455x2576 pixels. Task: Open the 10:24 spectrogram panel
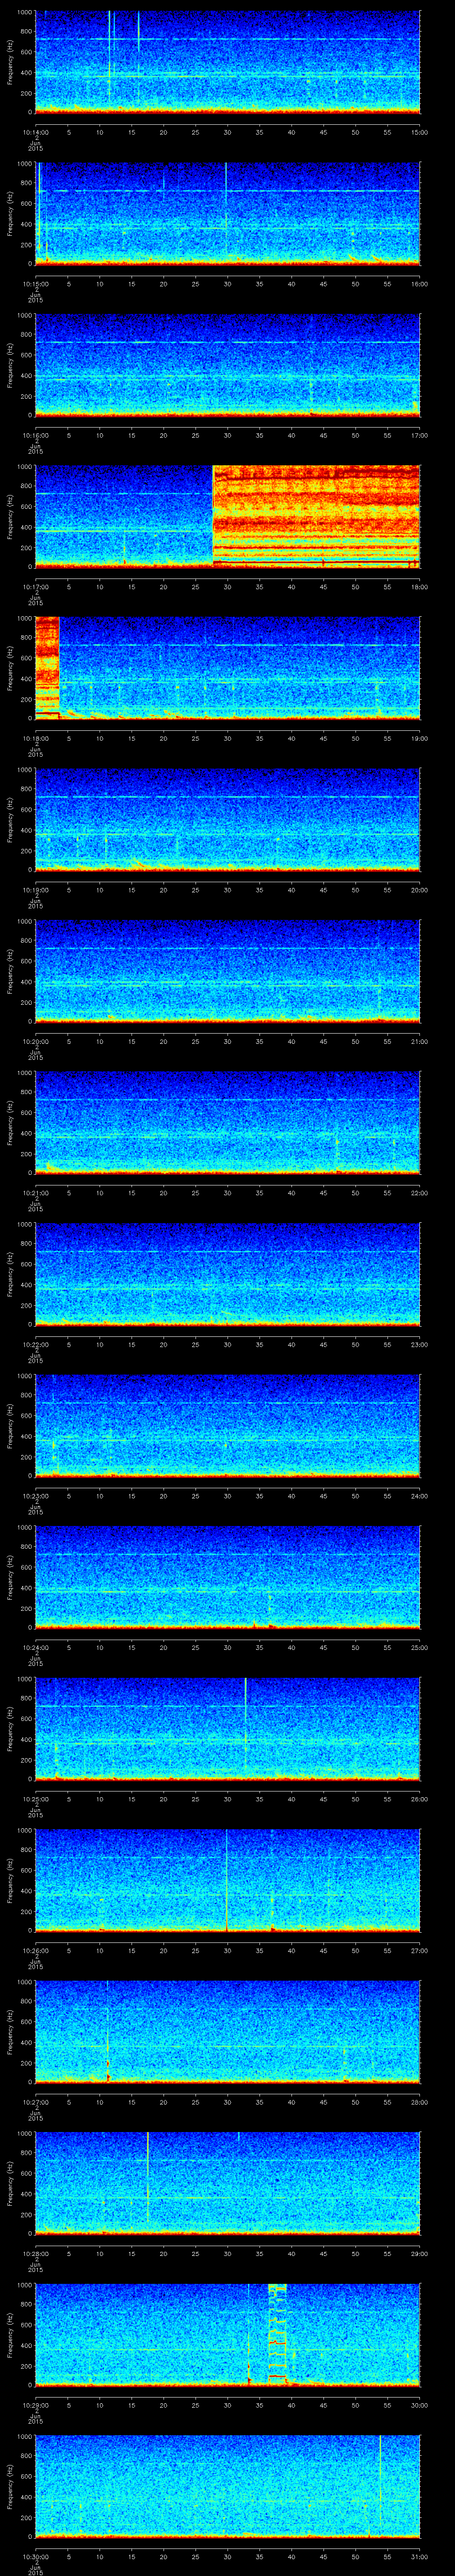[x=227, y=1576]
